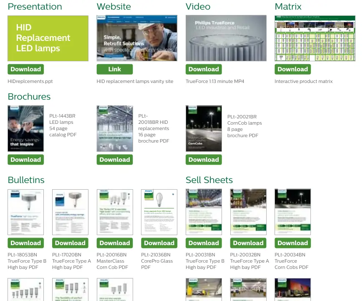Viewport: 363px width, 301px height.
Task: Download the PLt-17020BN TrueForce Type A bulletin
Action: [70, 243]
